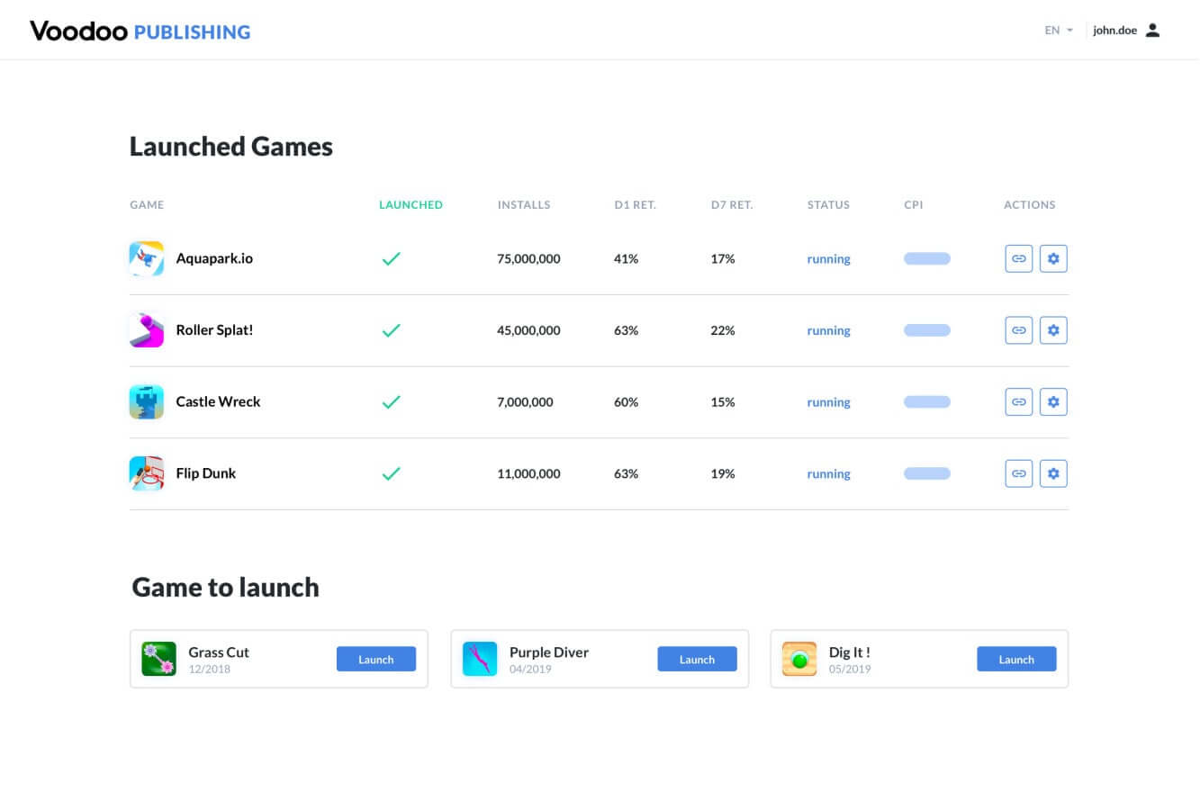Click the Dig It ! game icon
Image resolution: width=1200 pixels, height=810 pixels.
click(799, 659)
